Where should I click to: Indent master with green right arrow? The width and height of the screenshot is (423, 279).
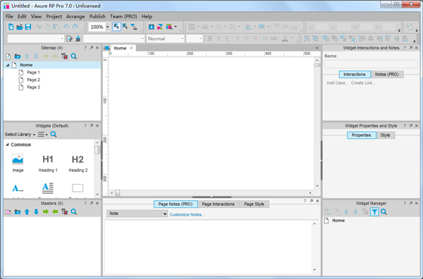46,212
